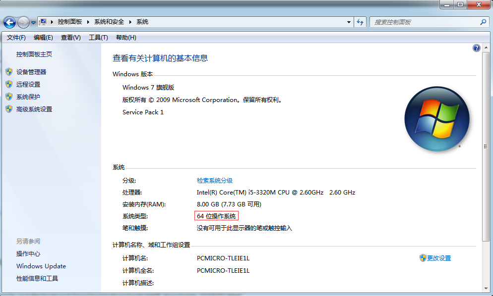Click the shield icon beside 远程设置

pyautogui.click(x=9, y=85)
